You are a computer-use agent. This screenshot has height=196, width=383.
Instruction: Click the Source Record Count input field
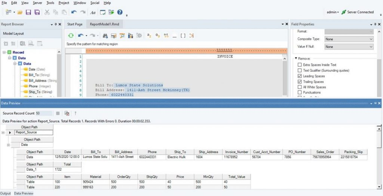[44, 113]
